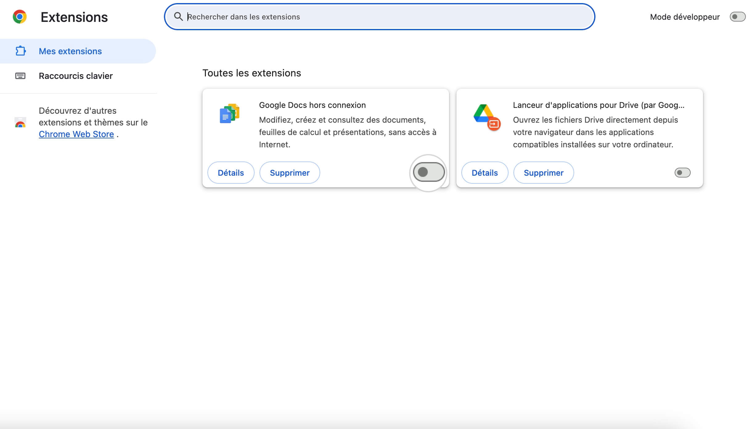752x429 pixels.
Task: Supprimer the Lanceur d'applications pour Drive extension
Action: pyautogui.click(x=544, y=173)
